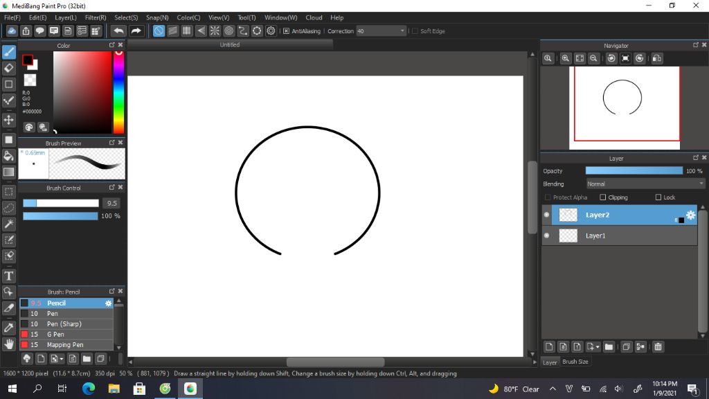
Task: Select the Bucket fill tool
Action: (x=9, y=156)
